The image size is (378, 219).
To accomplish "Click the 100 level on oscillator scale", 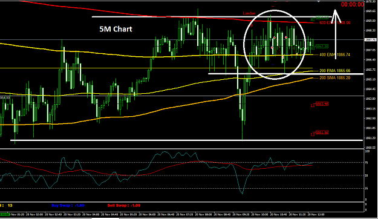I will tap(367, 151).
